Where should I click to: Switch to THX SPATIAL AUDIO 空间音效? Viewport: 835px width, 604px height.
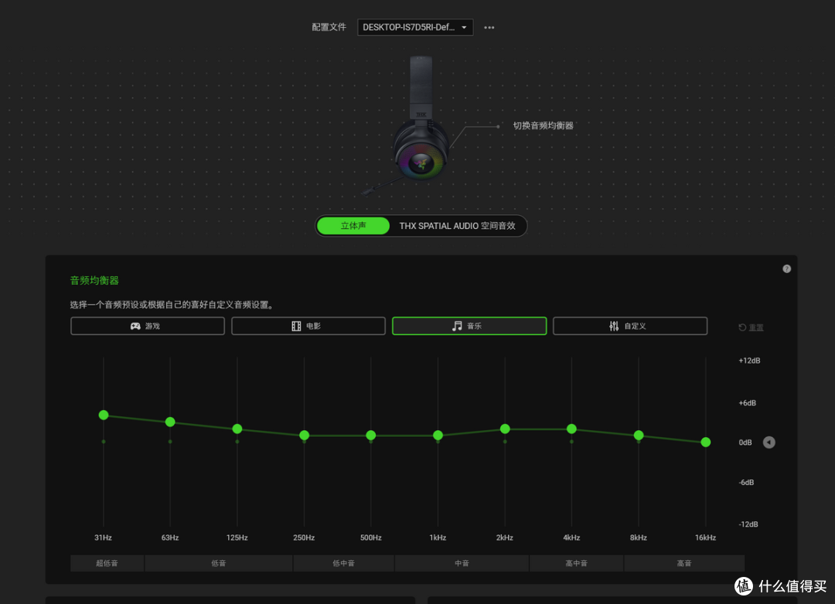[x=457, y=226]
